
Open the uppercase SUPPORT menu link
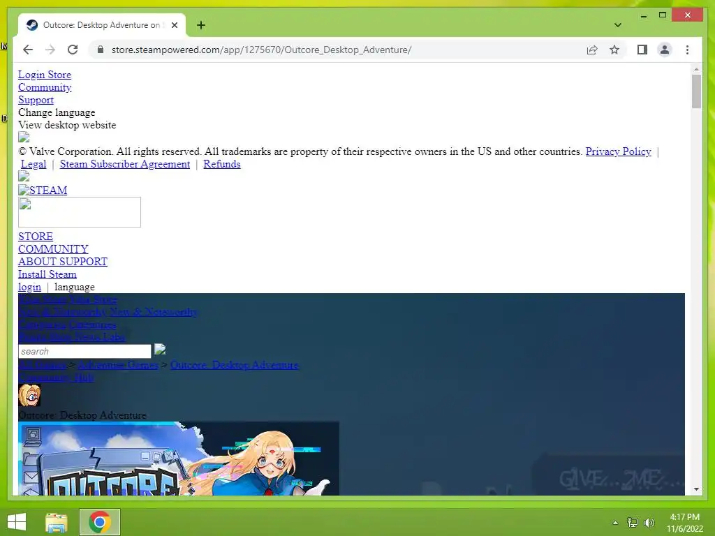click(x=83, y=262)
